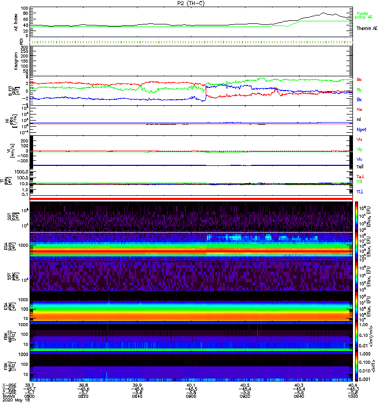Click the B_FIT GSE axis label
This screenshot has width=382, height=407.
[14, 91]
